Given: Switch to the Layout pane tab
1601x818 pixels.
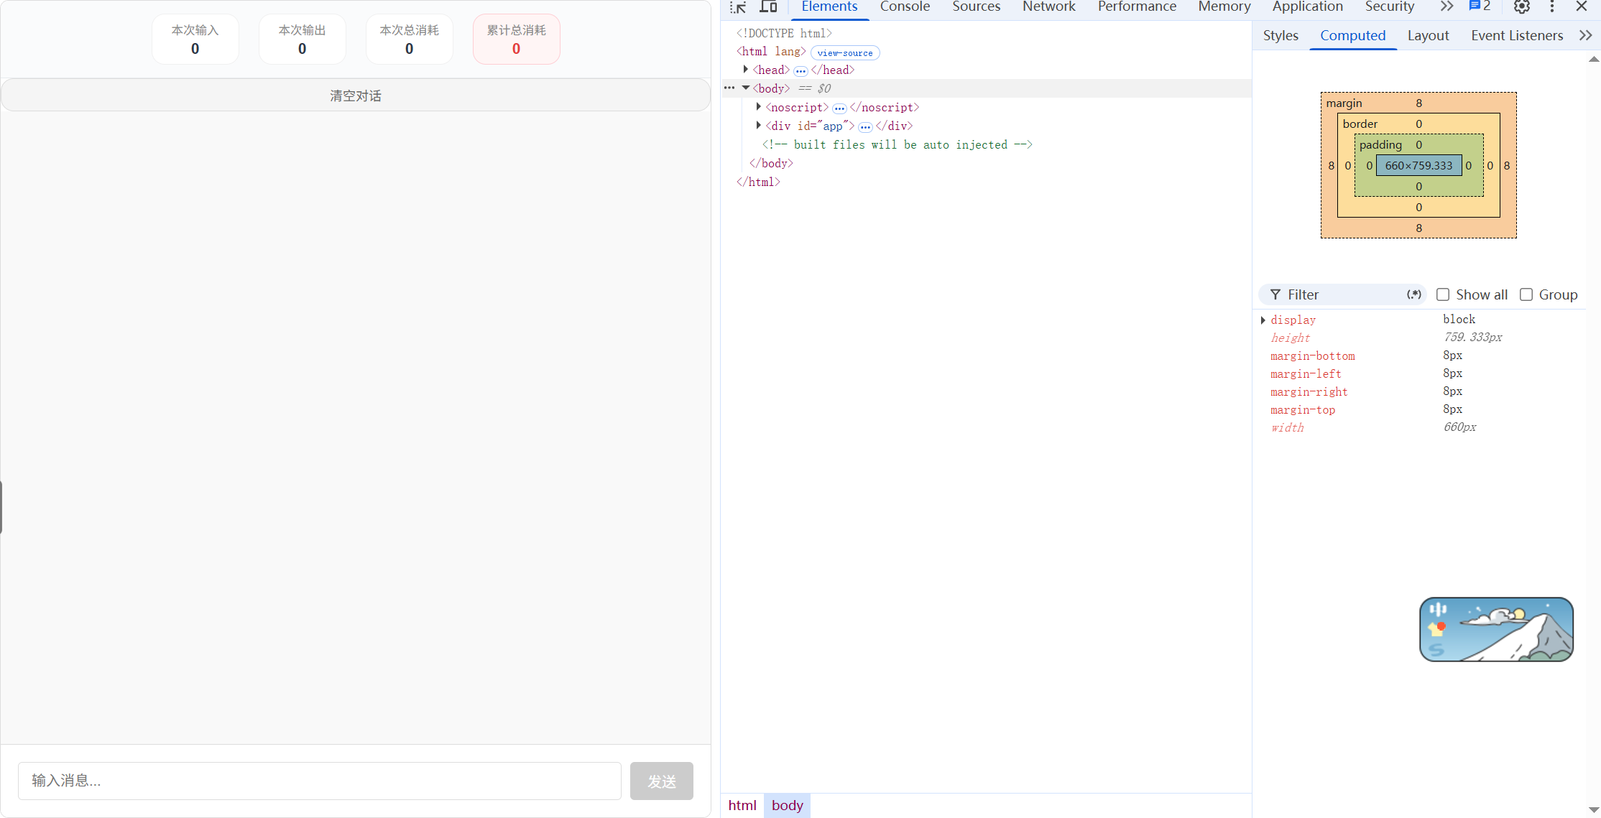Looking at the screenshot, I should click(1428, 35).
